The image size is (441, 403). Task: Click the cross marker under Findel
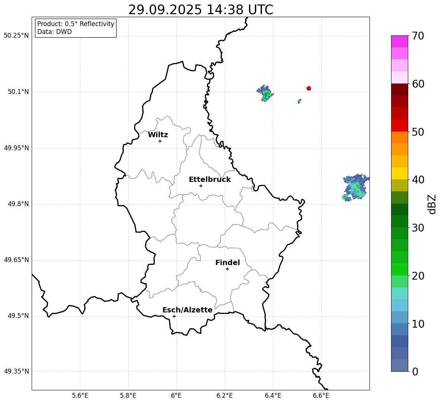click(x=227, y=269)
